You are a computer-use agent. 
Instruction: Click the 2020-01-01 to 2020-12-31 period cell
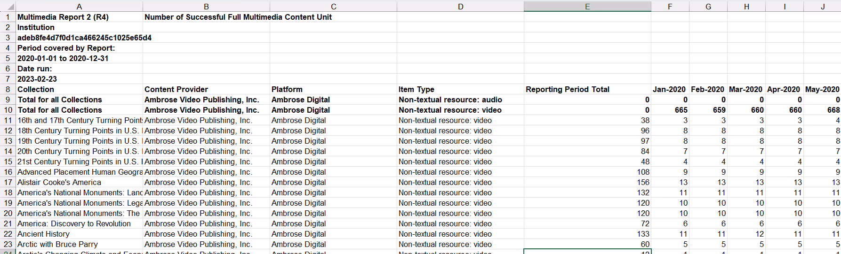pyautogui.click(x=63, y=58)
